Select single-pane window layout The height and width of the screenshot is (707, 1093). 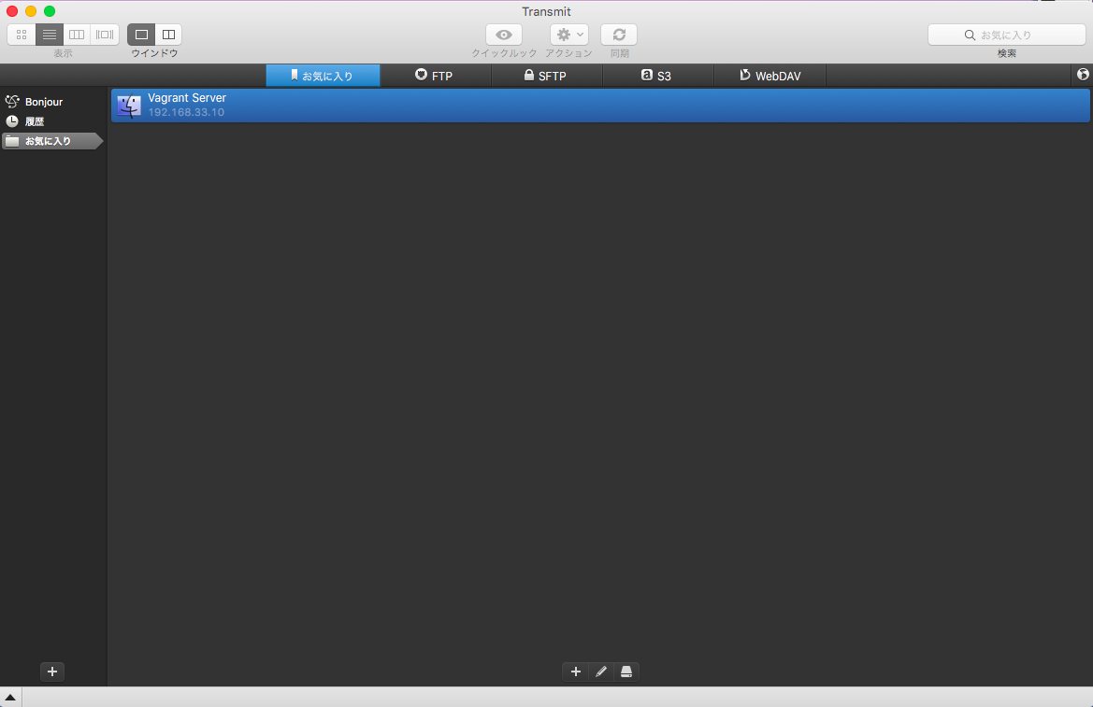[x=141, y=35]
